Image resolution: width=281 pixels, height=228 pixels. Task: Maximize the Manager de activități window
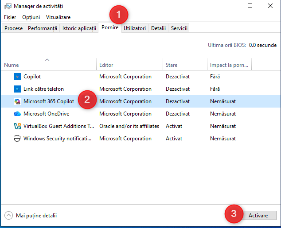250,6
